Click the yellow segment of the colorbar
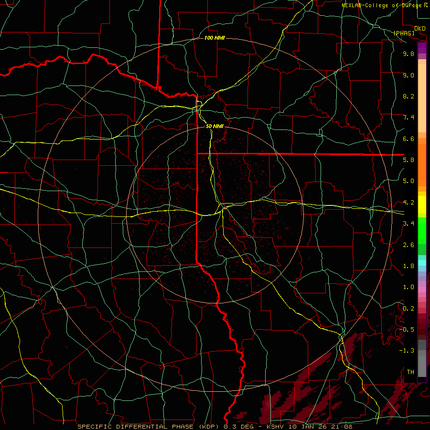This screenshot has width=430, height=430. pyautogui.click(x=422, y=204)
